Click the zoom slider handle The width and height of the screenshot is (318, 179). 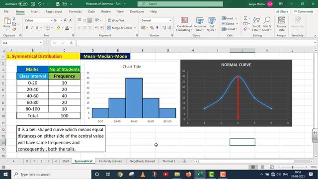click(293, 167)
